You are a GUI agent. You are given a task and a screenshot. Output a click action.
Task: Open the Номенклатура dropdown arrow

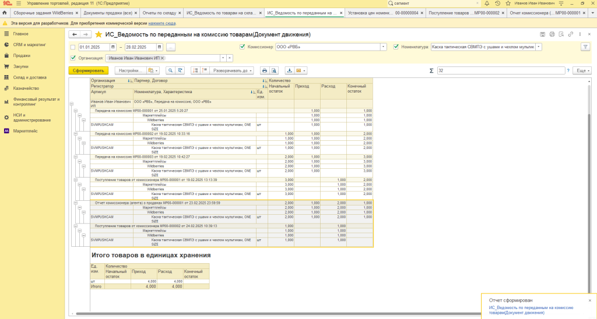(x=538, y=47)
